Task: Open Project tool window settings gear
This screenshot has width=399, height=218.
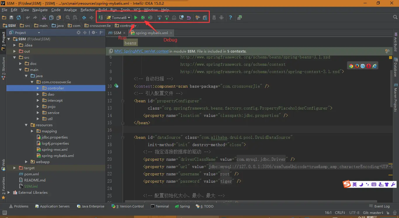Action: [94, 33]
